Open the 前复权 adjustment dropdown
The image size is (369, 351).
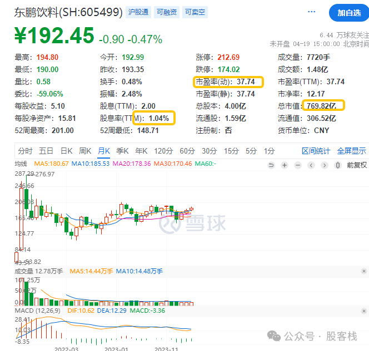(x=357, y=165)
